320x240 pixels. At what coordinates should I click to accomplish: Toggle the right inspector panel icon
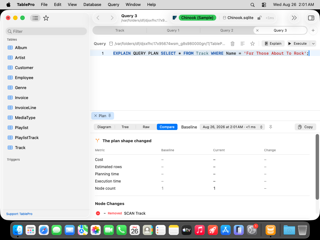[x=311, y=18]
